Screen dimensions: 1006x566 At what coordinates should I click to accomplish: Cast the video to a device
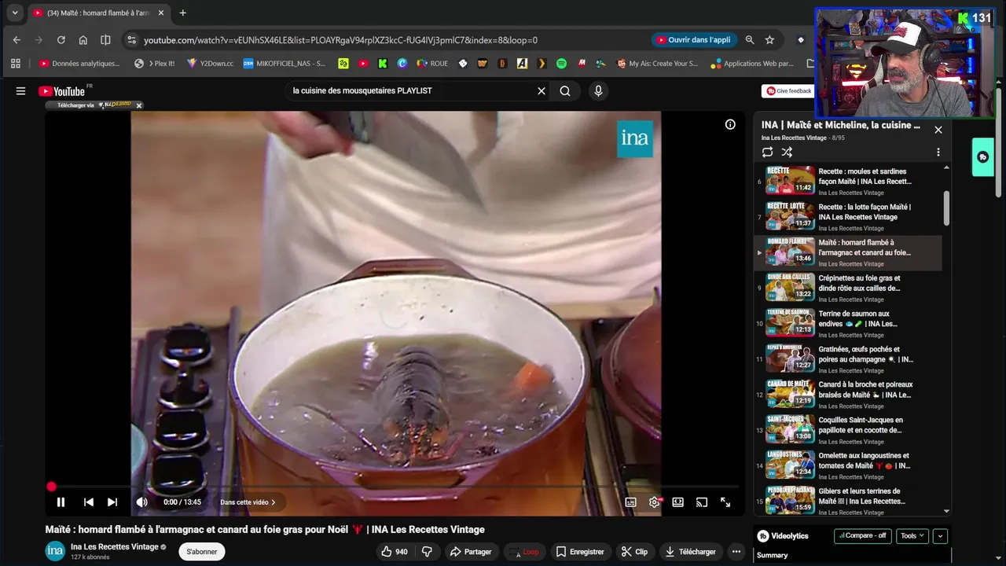(702, 502)
